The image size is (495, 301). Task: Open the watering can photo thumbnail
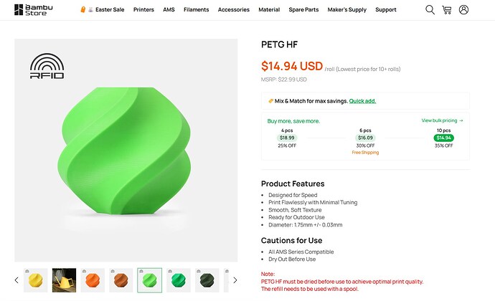[x=64, y=280]
